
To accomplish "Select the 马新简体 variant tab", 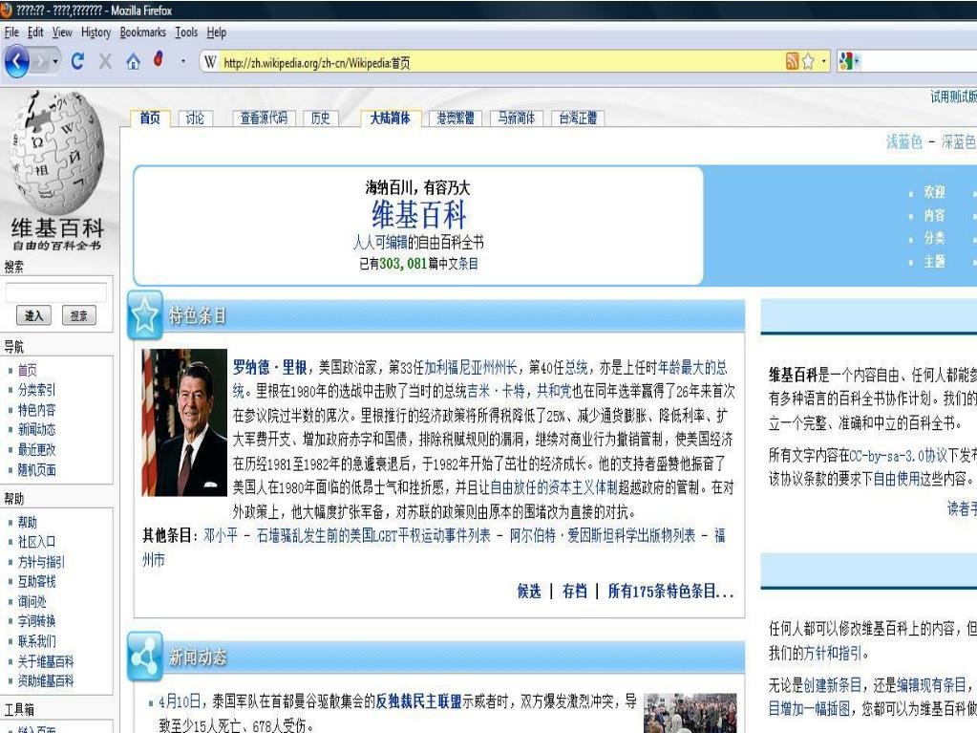I will pyautogui.click(x=517, y=118).
